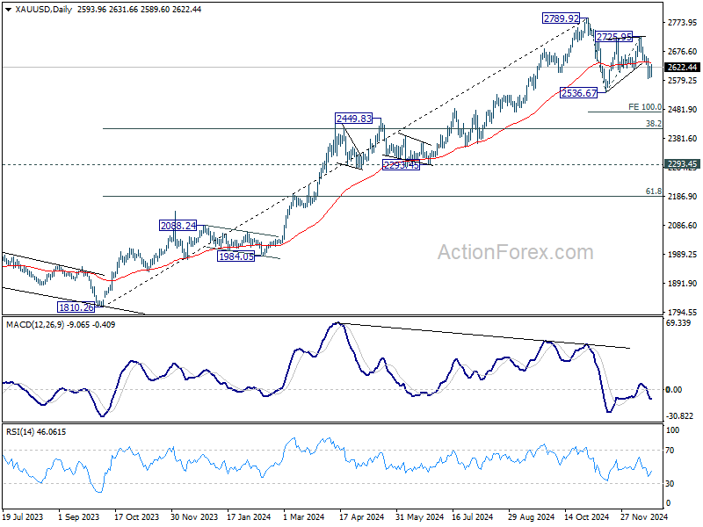703x527 pixels.
Task: Select the RSI(14) 46.0615 indicator label
Action: tap(36, 432)
